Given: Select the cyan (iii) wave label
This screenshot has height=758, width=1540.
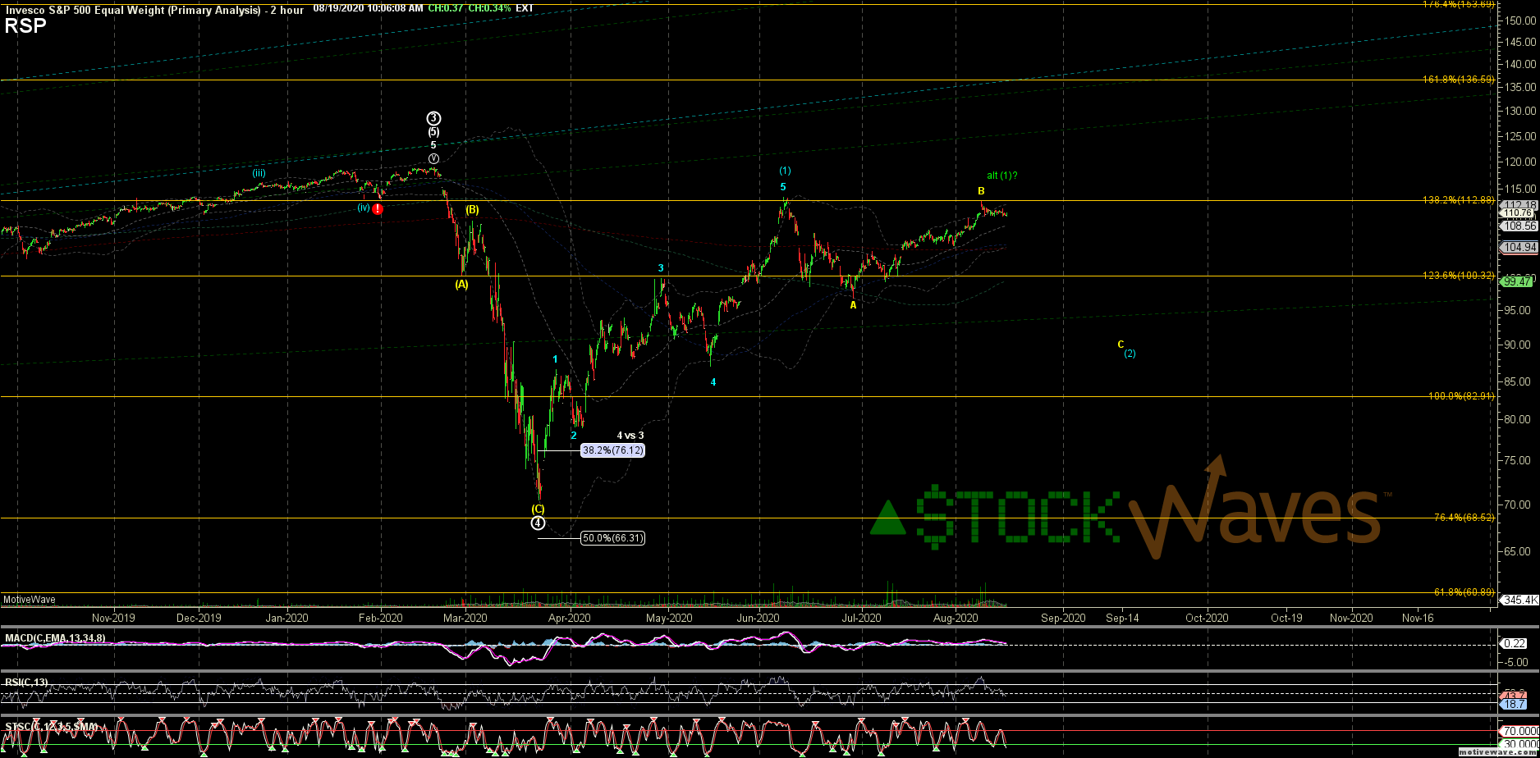Looking at the screenshot, I should pos(259,172).
